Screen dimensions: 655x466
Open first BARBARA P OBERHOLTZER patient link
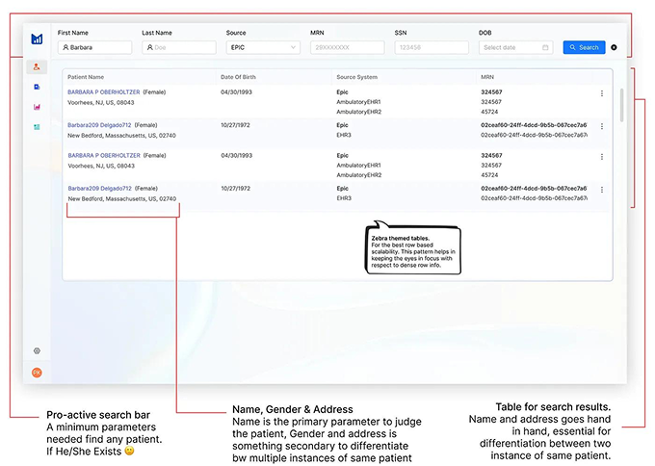pos(104,91)
